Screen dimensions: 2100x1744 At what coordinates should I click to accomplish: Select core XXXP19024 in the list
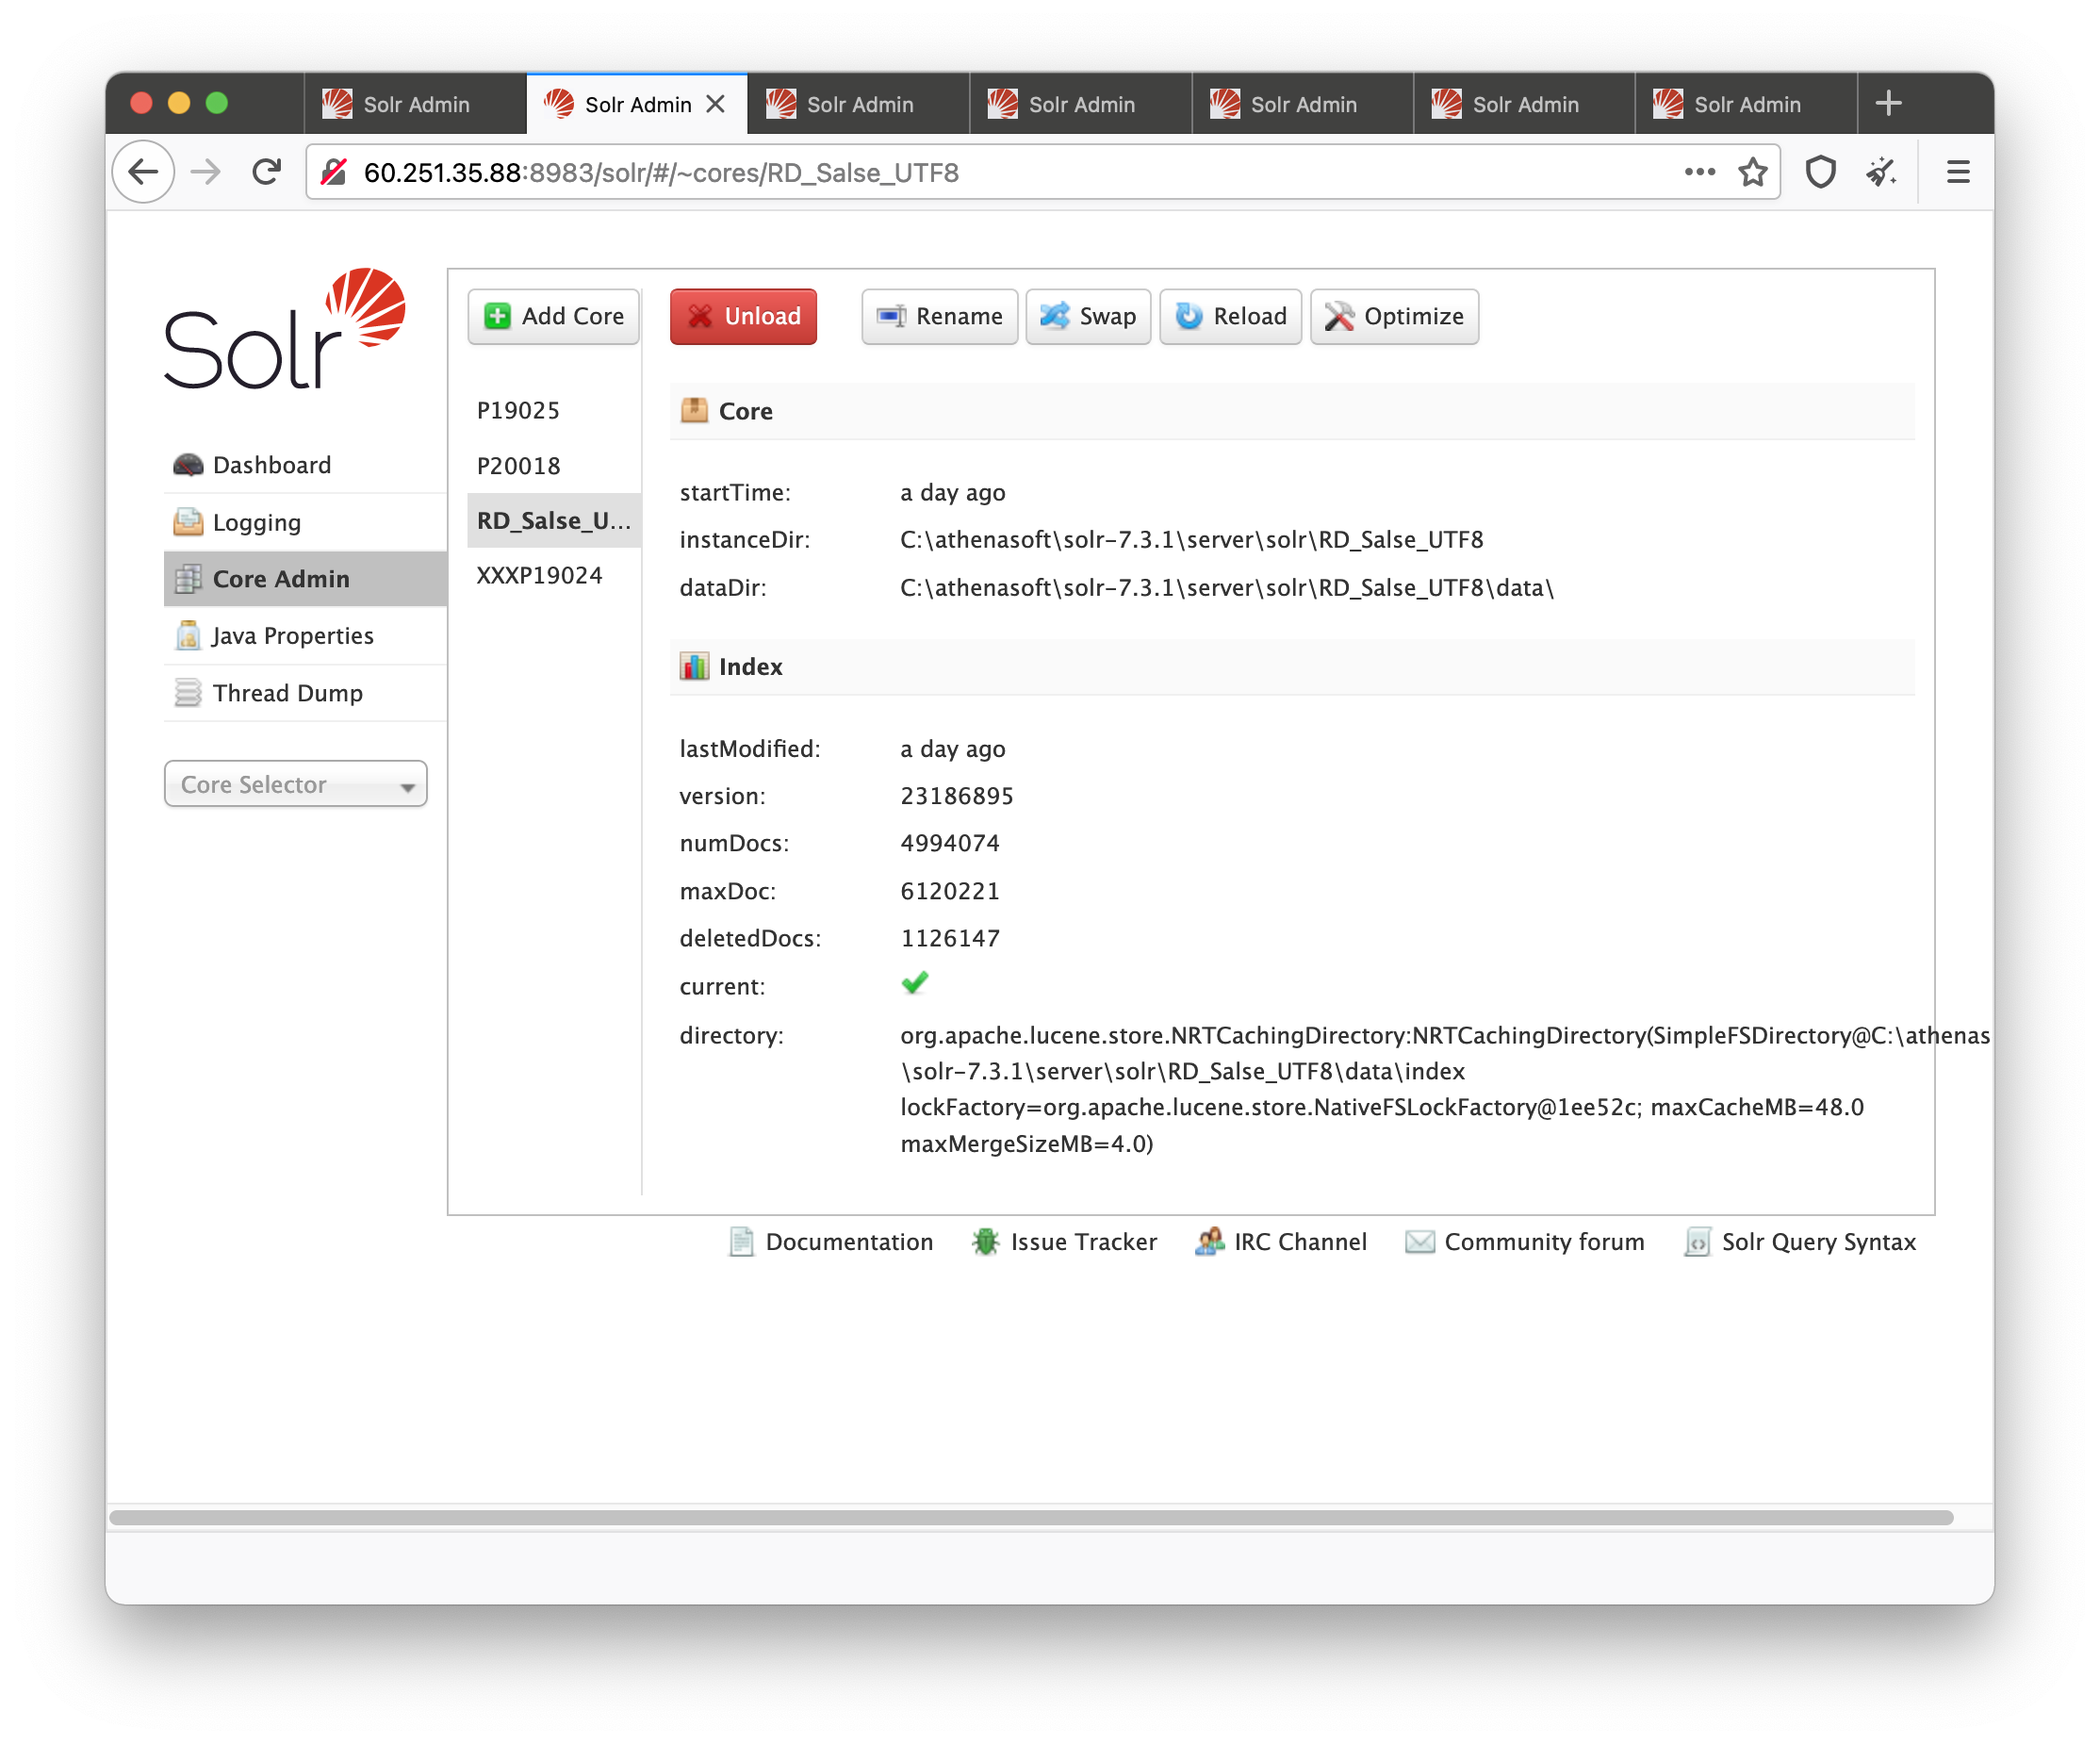click(x=554, y=575)
